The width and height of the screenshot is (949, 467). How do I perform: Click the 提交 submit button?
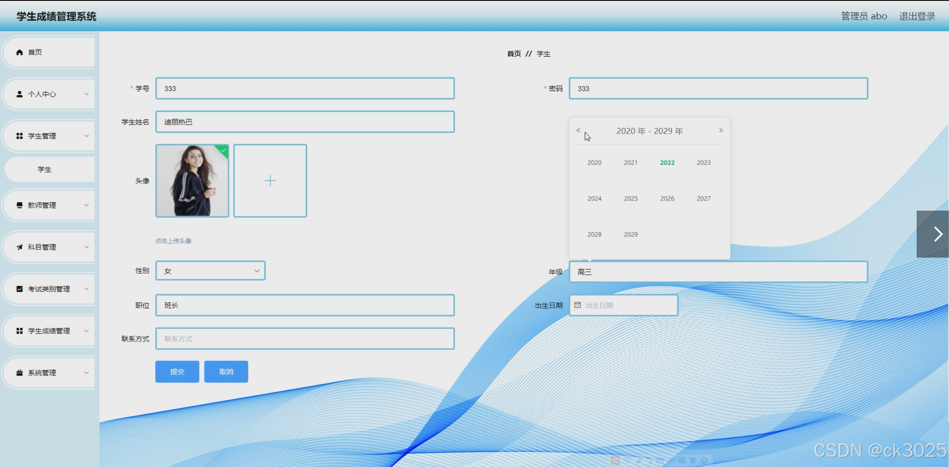pos(177,372)
